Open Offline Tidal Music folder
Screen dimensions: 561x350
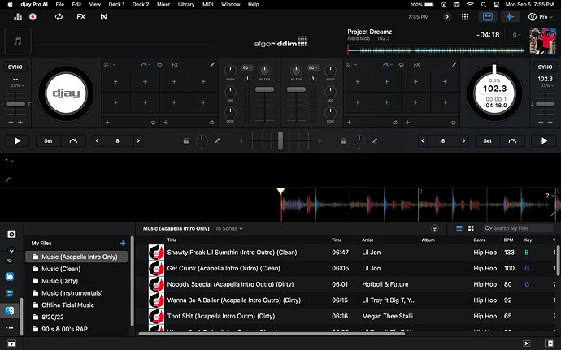[x=76, y=305]
